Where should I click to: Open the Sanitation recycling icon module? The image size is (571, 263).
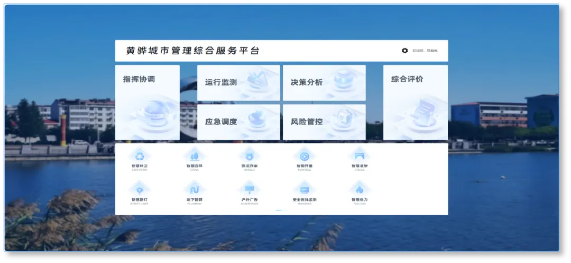(x=140, y=156)
